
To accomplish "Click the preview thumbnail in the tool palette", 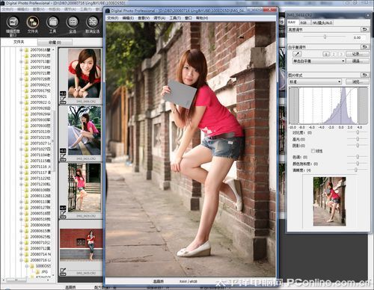I will [x=329, y=202].
